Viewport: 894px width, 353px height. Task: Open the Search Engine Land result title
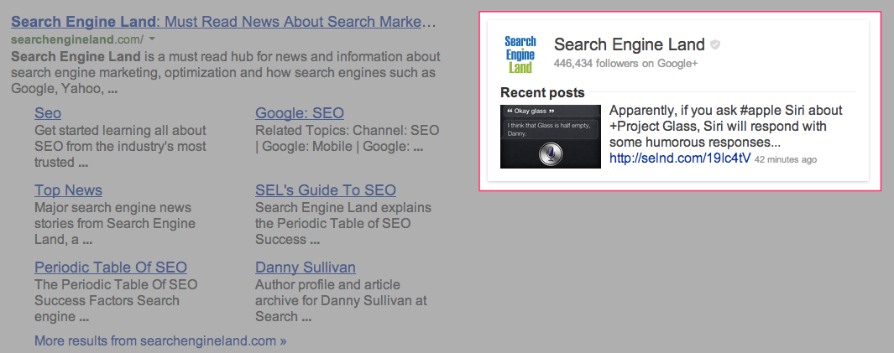click(x=223, y=22)
